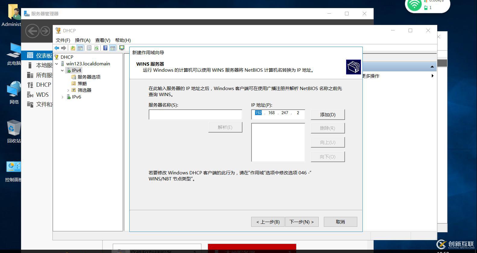Click the 下一步(N) button
Viewport: 477px width, 253px height.
[302, 222]
